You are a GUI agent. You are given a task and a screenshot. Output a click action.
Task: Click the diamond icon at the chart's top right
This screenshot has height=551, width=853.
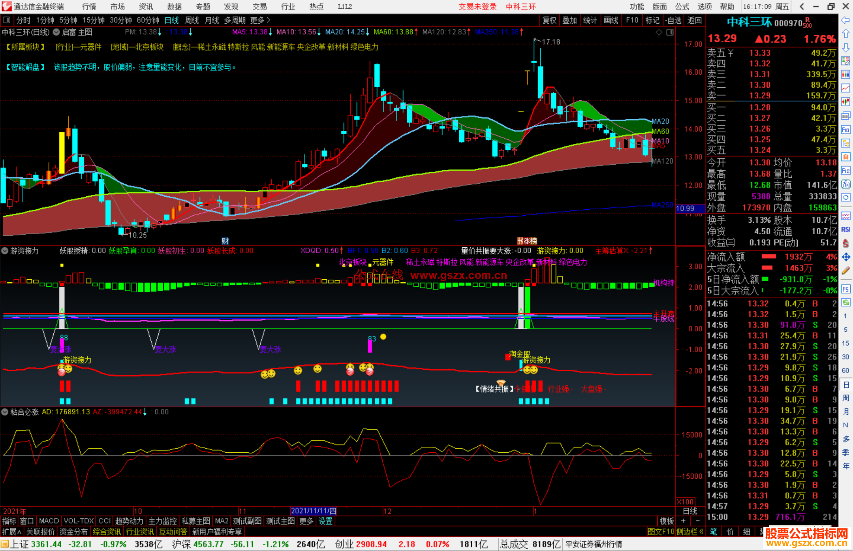[659, 32]
